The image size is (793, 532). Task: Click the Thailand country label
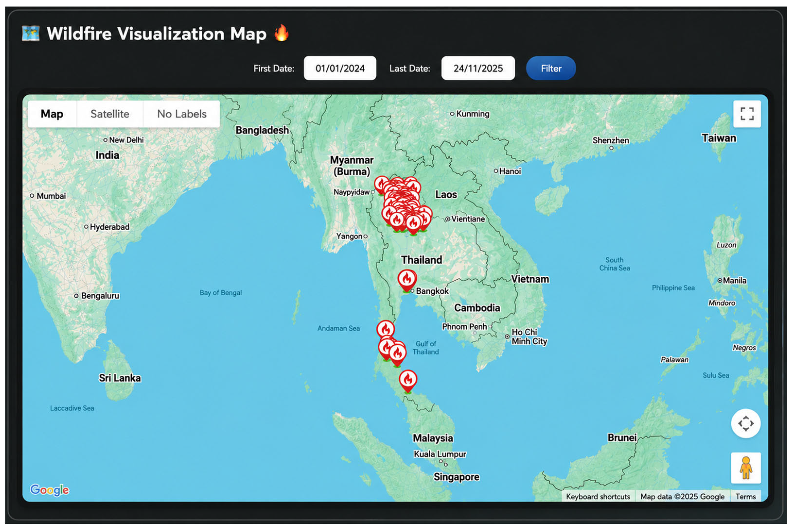click(422, 260)
